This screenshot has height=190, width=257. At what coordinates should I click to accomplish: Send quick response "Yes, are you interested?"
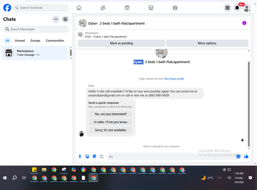tap(111, 114)
